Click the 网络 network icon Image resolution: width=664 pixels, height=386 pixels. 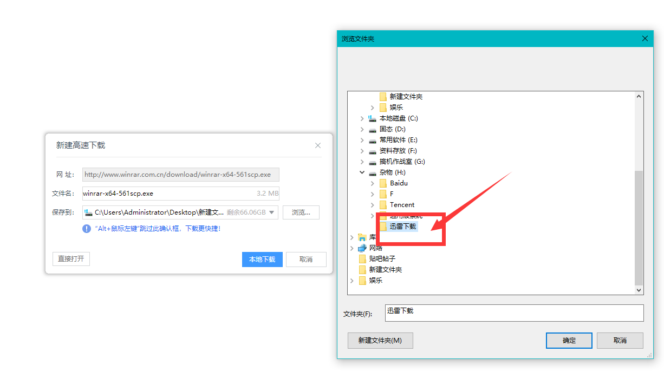click(x=362, y=248)
